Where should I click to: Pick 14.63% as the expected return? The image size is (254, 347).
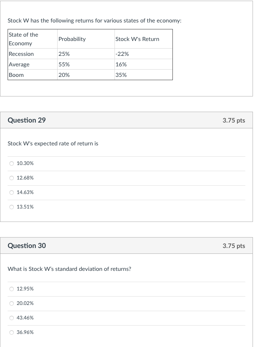coord(12,193)
